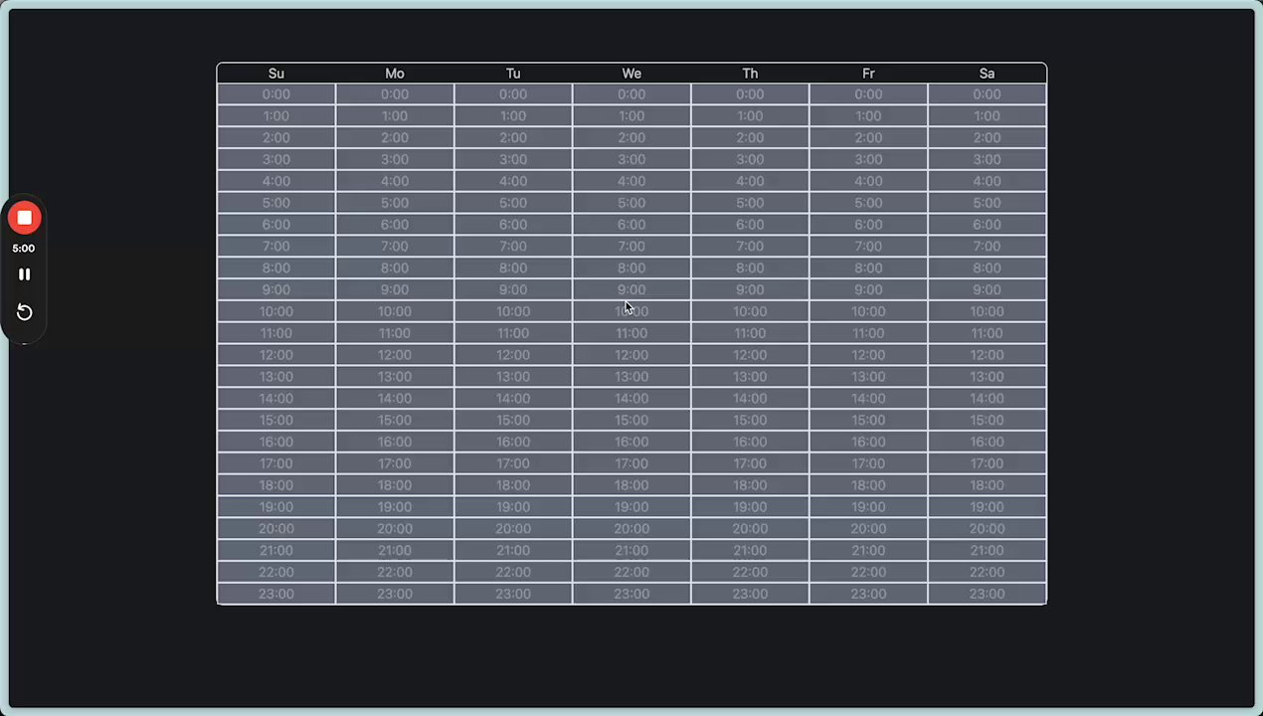Select the 0:00 slot under Su

276,94
